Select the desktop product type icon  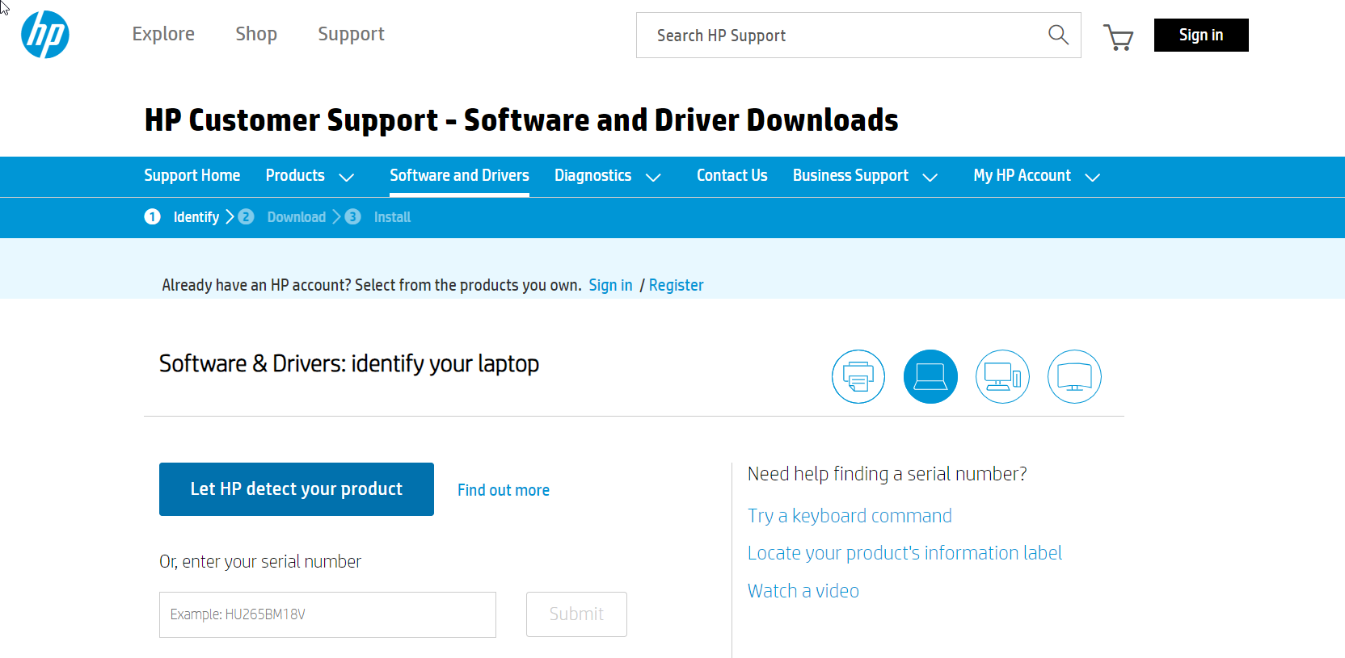(1002, 376)
